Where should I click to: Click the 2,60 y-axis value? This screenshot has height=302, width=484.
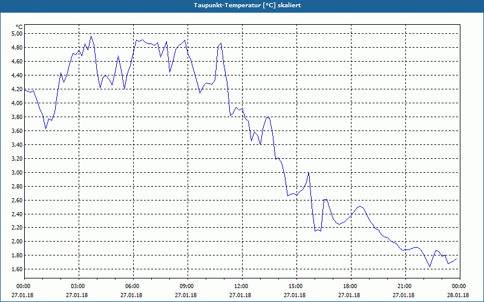pyautogui.click(x=18, y=200)
